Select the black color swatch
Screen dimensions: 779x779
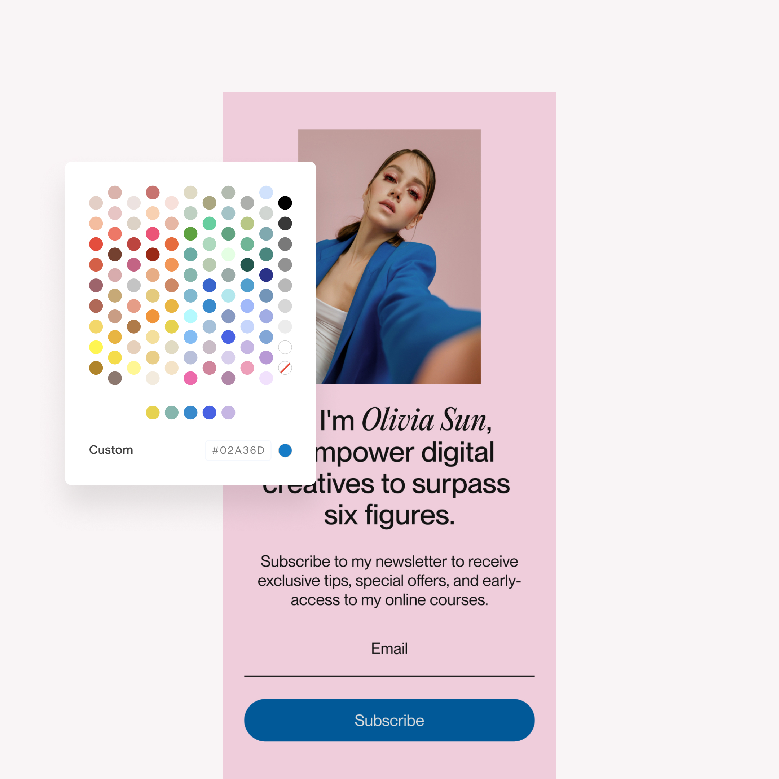click(x=285, y=203)
